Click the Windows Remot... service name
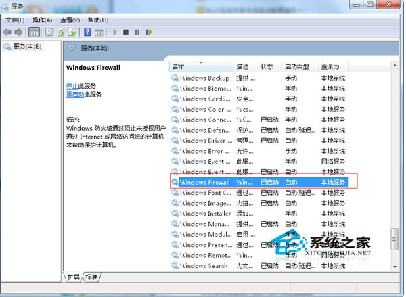 (206, 255)
